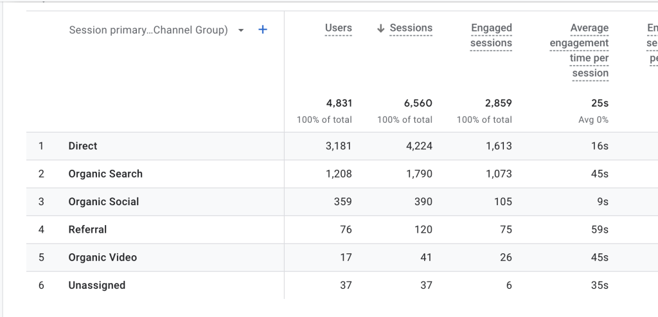The height and width of the screenshot is (317, 658).
Task: Click the plus icon to add dimension
Action: coord(262,30)
